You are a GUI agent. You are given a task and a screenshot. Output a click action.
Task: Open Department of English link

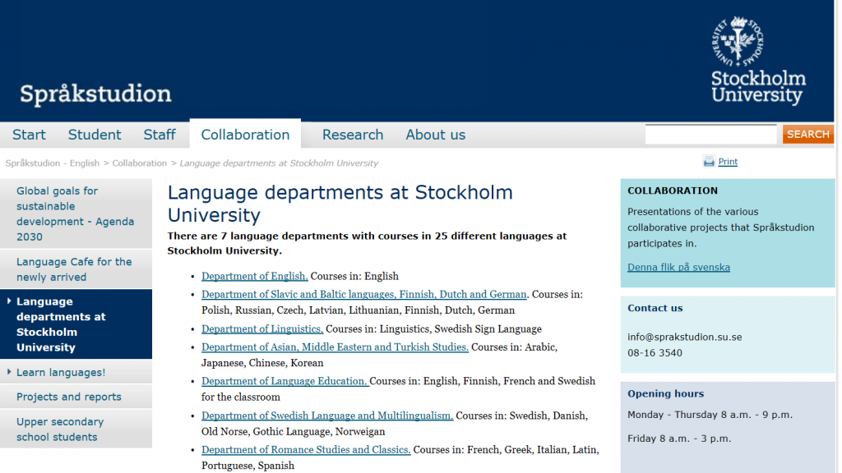(x=255, y=276)
